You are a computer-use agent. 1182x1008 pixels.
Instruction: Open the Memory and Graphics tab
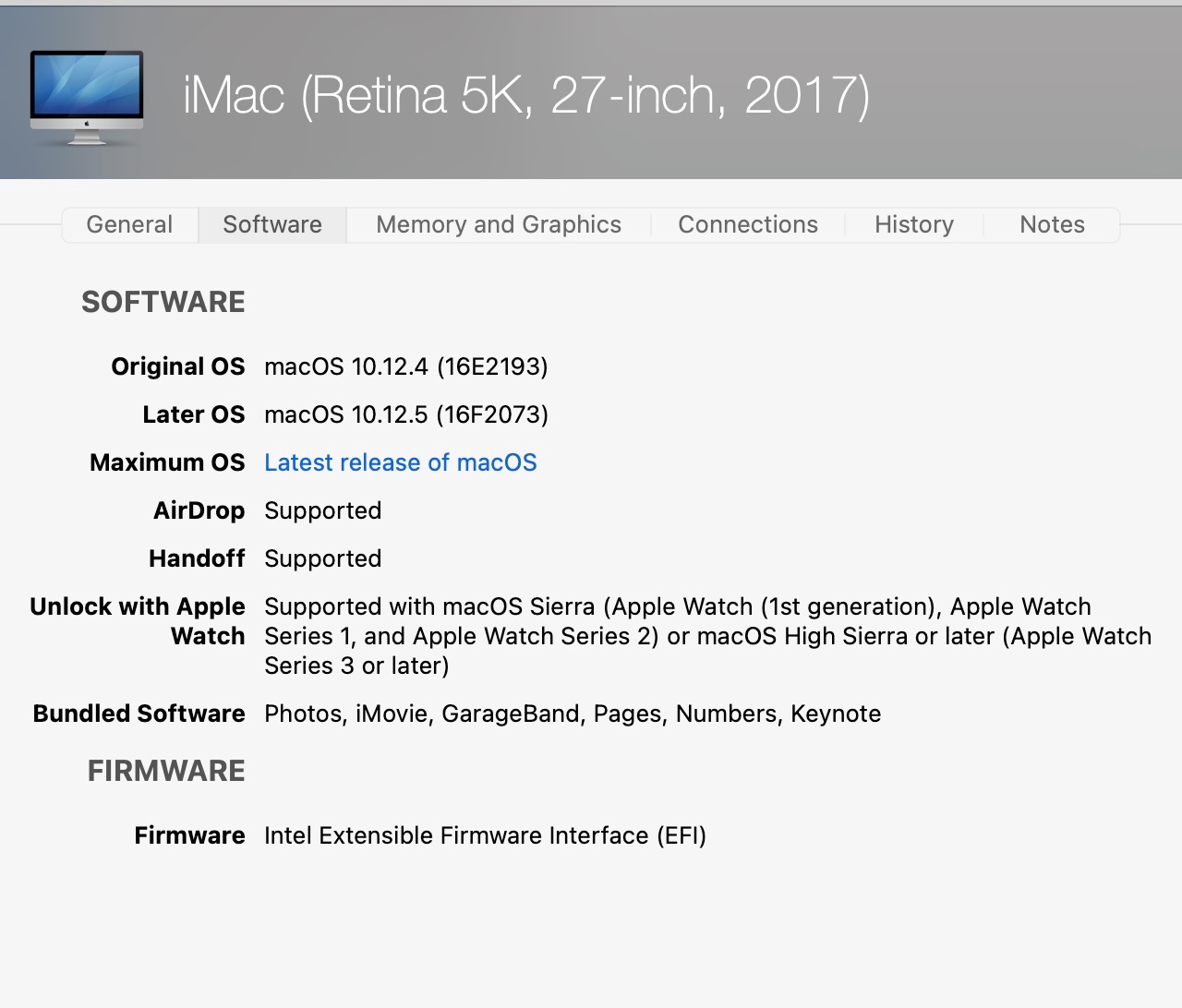[499, 224]
